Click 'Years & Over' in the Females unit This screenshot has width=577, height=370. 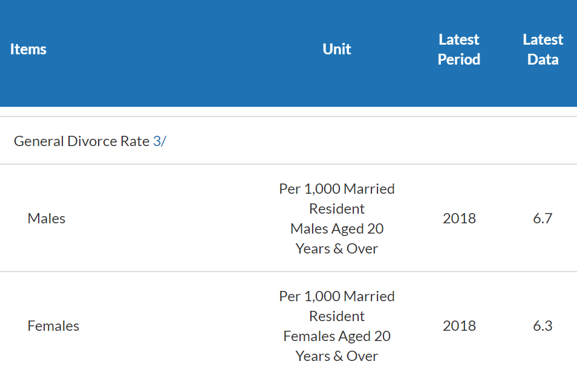click(337, 356)
